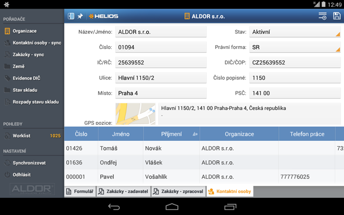Select row 01426 Tomáš Novák
344x215 pixels.
coord(204,148)
